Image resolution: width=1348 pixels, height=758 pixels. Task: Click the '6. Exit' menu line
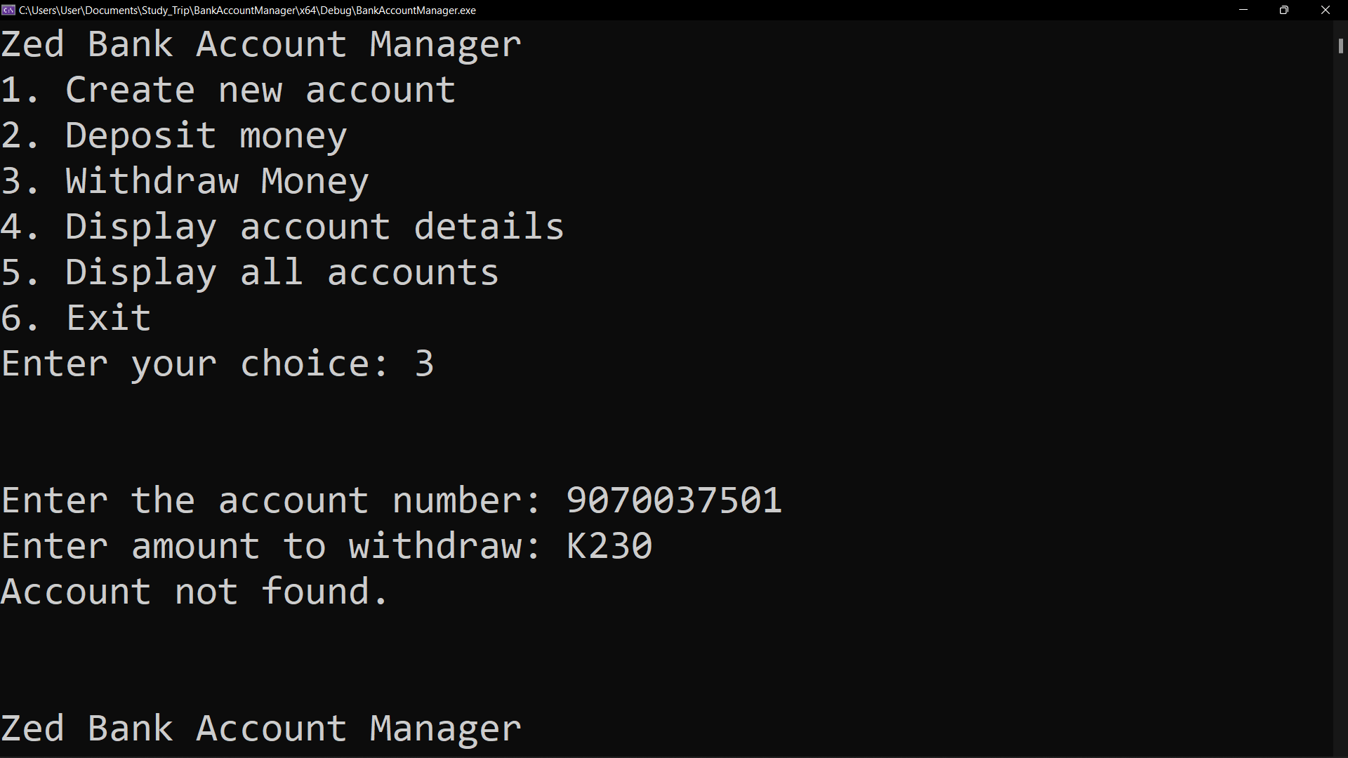[x=76, y=318]
